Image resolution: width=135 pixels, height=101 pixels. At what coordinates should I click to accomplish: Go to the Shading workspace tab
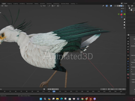pyautogui.click(x=36, y=4)
